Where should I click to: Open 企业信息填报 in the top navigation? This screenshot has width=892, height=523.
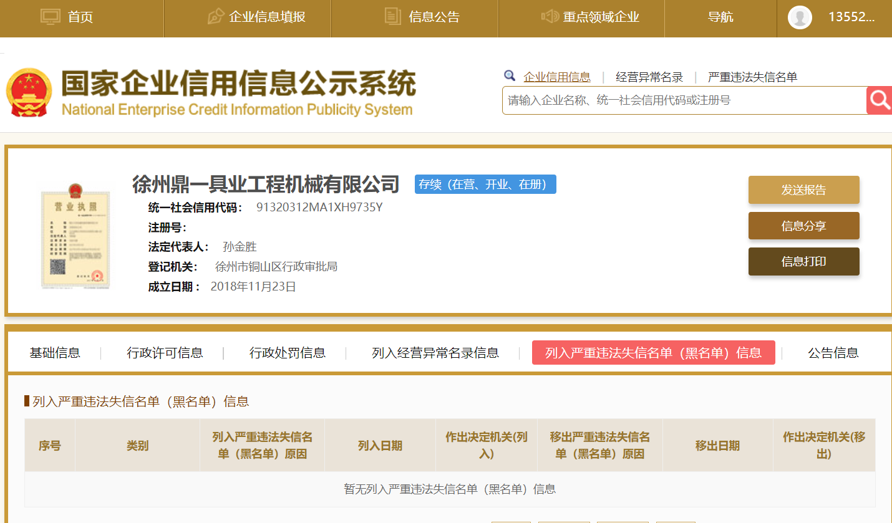pyautogui.click(x=267, y=17)
